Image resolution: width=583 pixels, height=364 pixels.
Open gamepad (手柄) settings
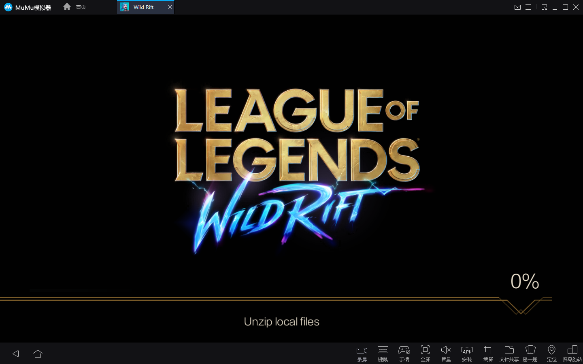pos(404,353)
